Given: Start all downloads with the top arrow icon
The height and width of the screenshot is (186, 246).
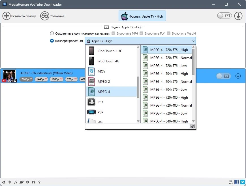Looking at the screenshot, I should (238, 16).
